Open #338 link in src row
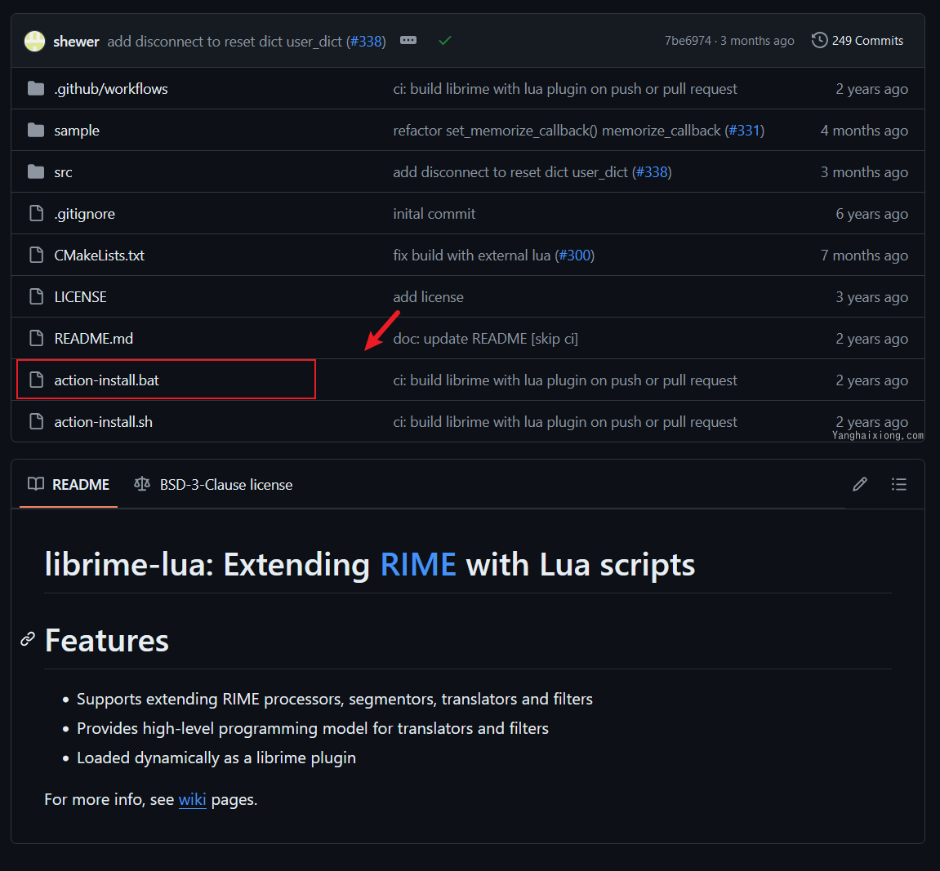 tap(652, 172)
